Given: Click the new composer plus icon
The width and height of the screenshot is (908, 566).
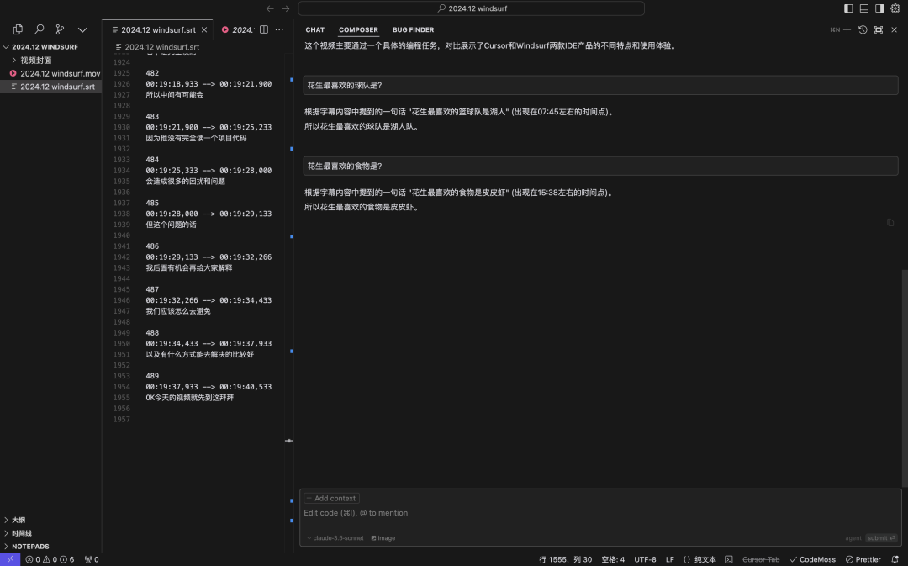Looking at the screenshot, I should 847,29.
